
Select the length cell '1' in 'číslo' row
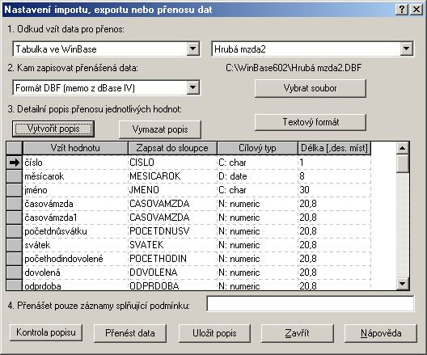coord(335,163)
